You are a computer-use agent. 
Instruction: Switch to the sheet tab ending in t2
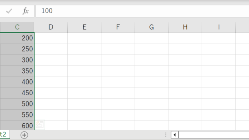4,134
